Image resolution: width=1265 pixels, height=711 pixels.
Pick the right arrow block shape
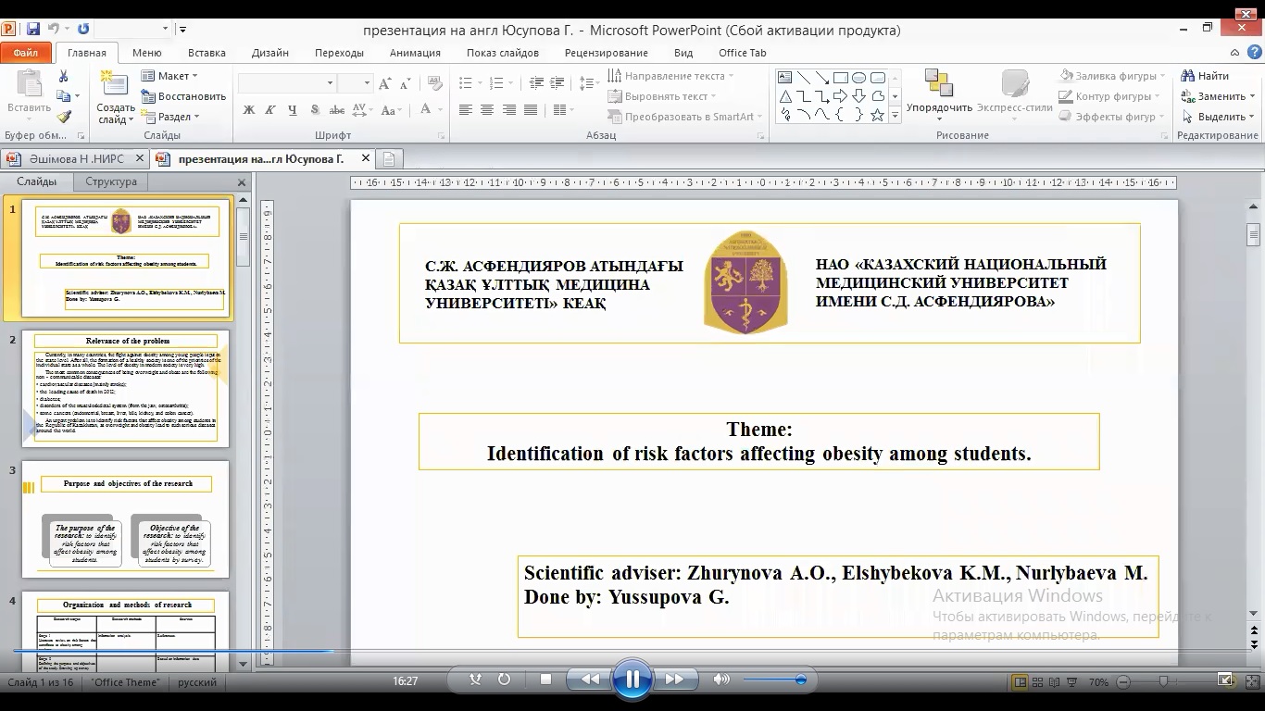840,96
